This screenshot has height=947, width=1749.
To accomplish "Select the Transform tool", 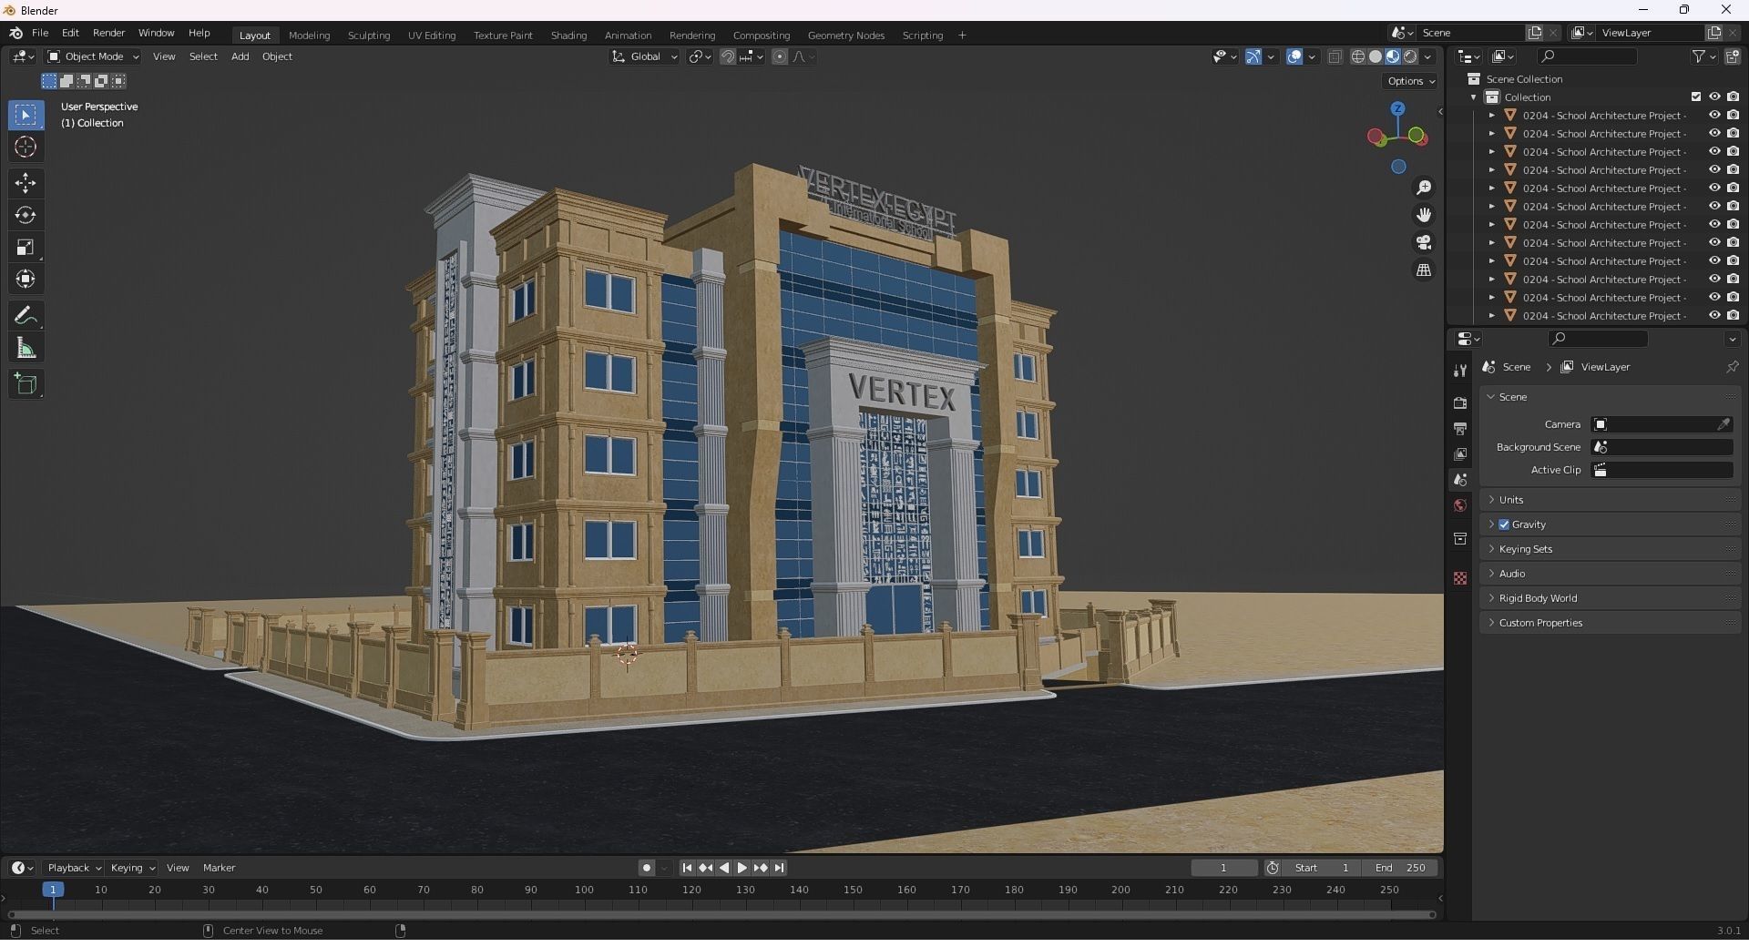I will pos(26,279).
